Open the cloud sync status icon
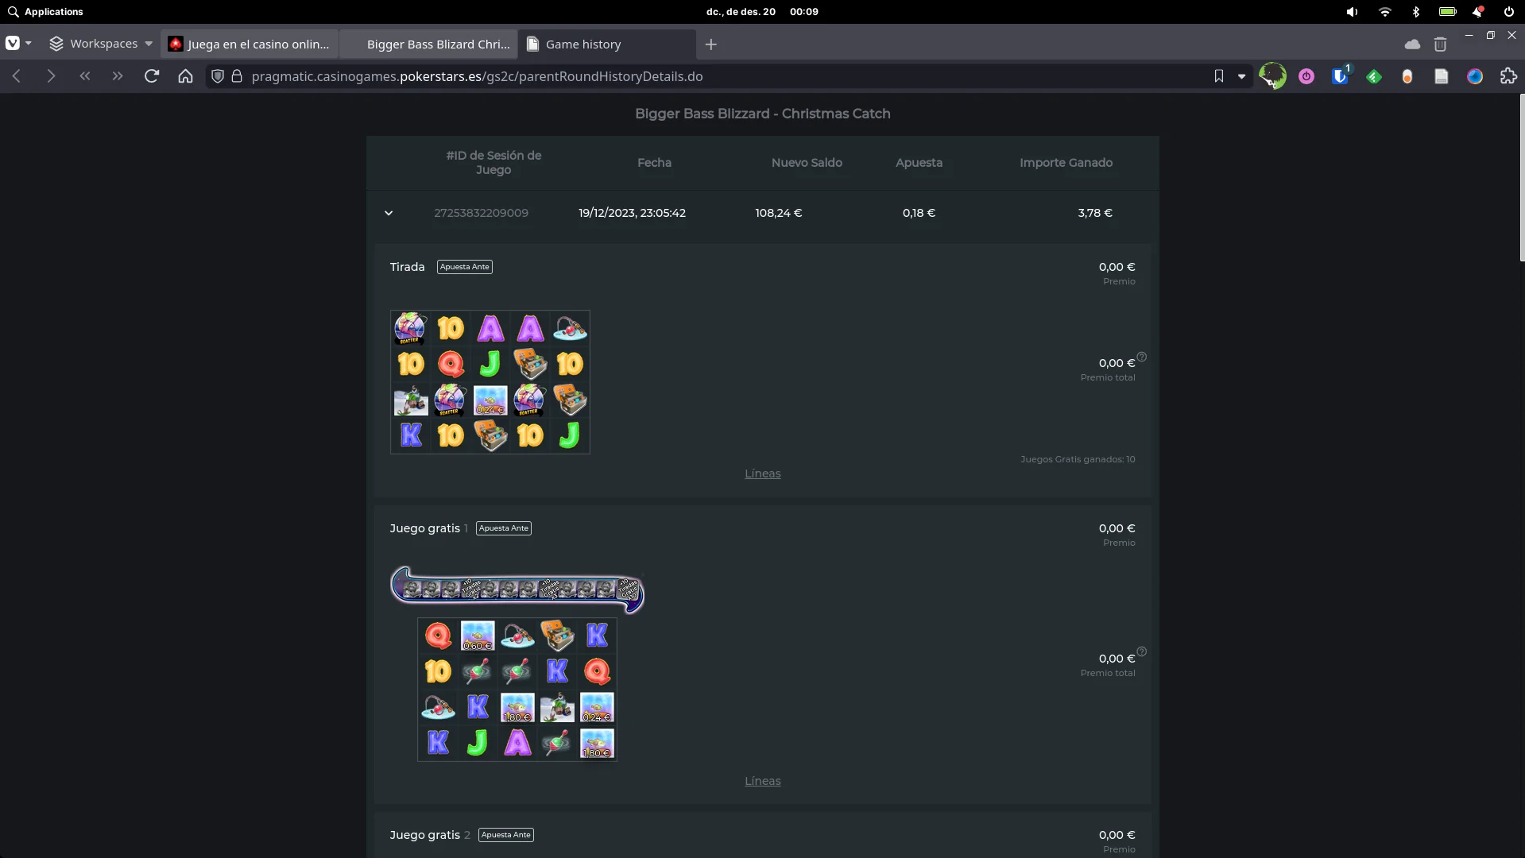The width and height of the screenshot is (1525, 858). point(1412,44)
